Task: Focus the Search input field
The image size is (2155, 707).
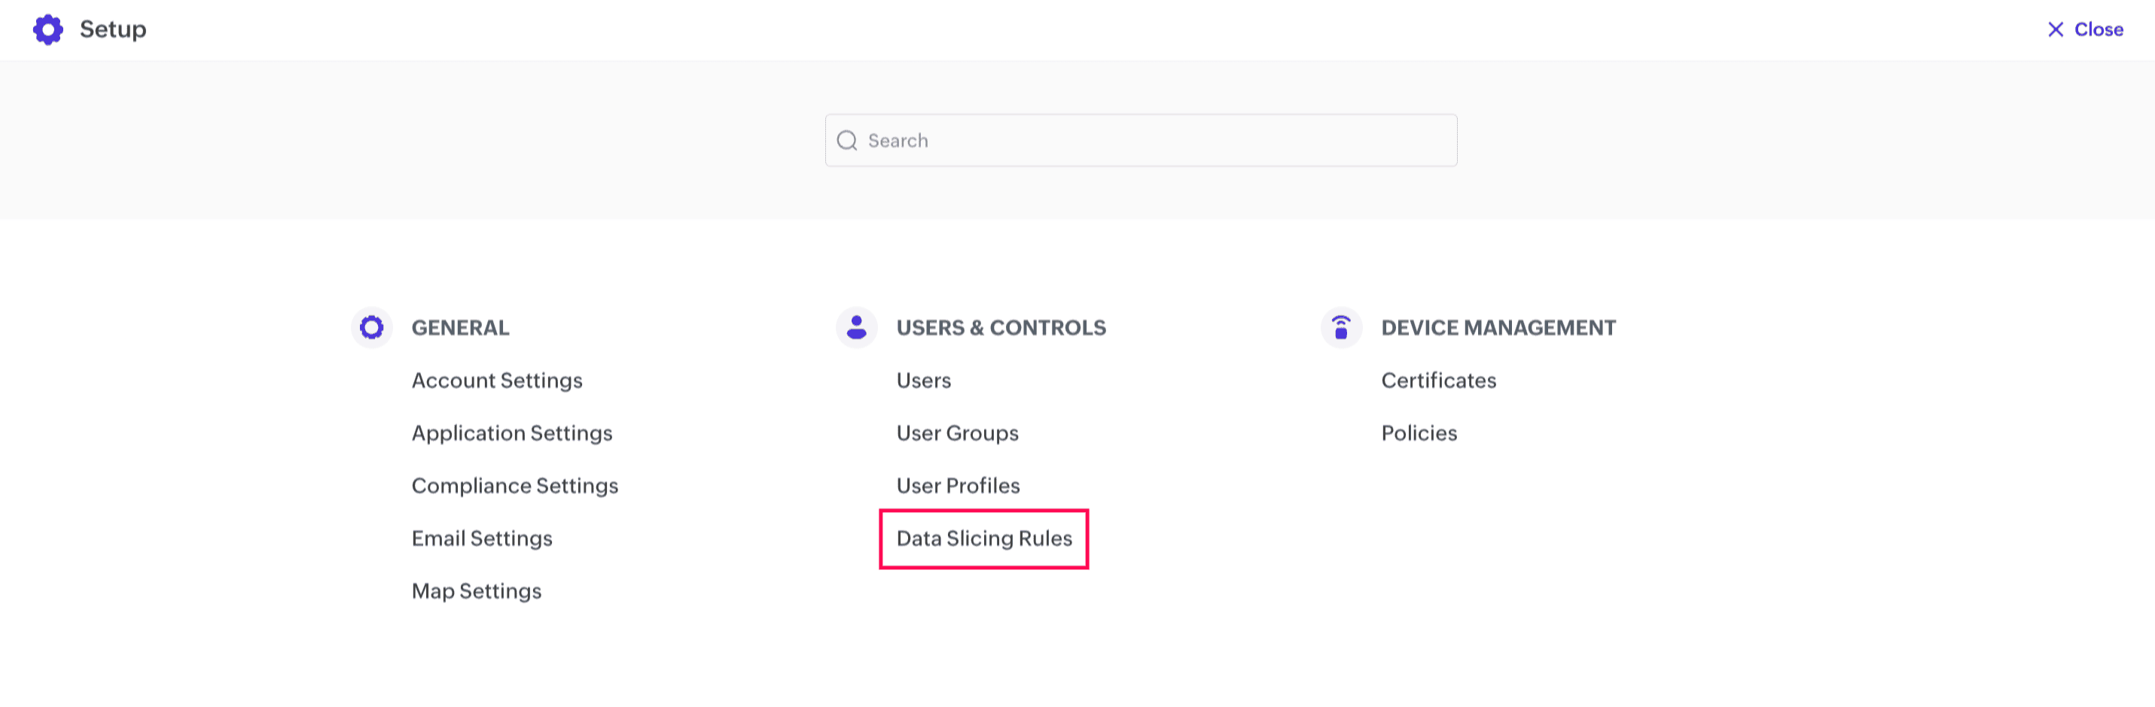Action: click(x=1154, y=141)
